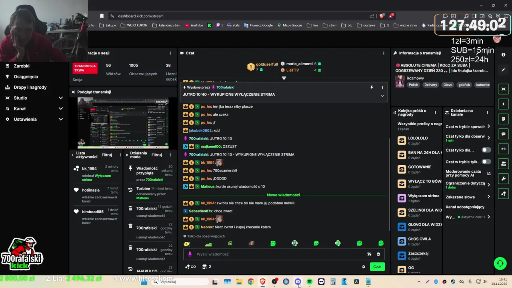Image resolution: width=512 pixels, height=288 pixels.
Task: Open the stream info icon in right sidebar
Action: [503, 55]
